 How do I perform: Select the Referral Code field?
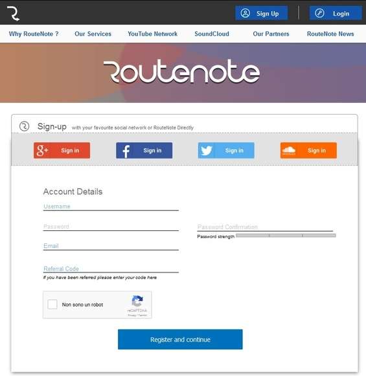click(111, 269)
